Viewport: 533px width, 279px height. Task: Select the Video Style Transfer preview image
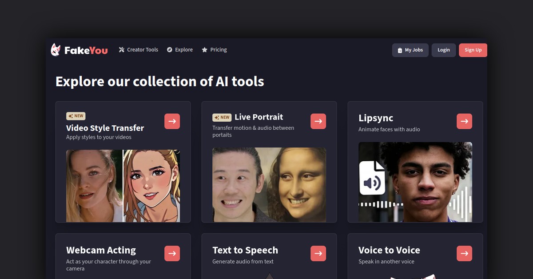coord(123,186)
